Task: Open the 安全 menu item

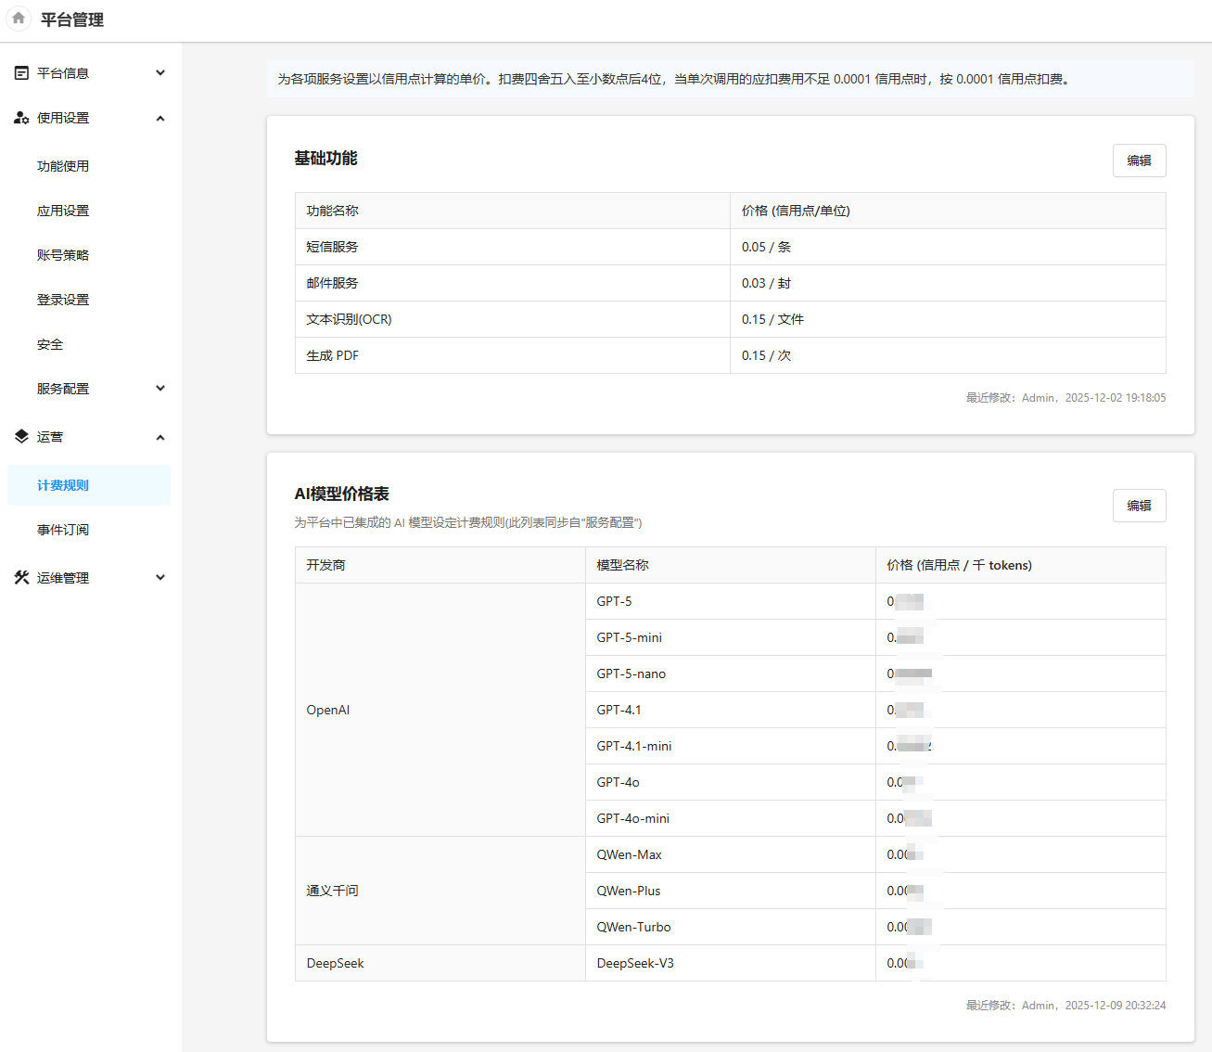Action: (50, 344)
